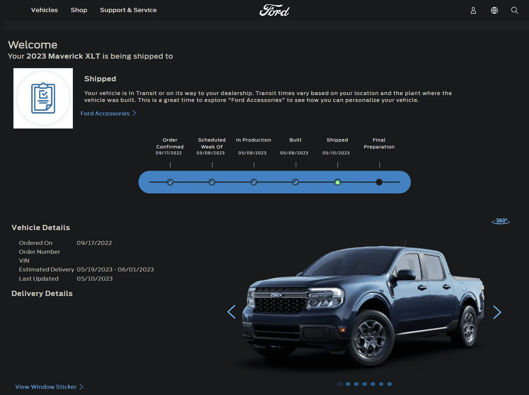Image resolution: width=529 pixels, height=395 pixels.
Task: Follow the Ford Accessories link
Action: tap(105, 113)
